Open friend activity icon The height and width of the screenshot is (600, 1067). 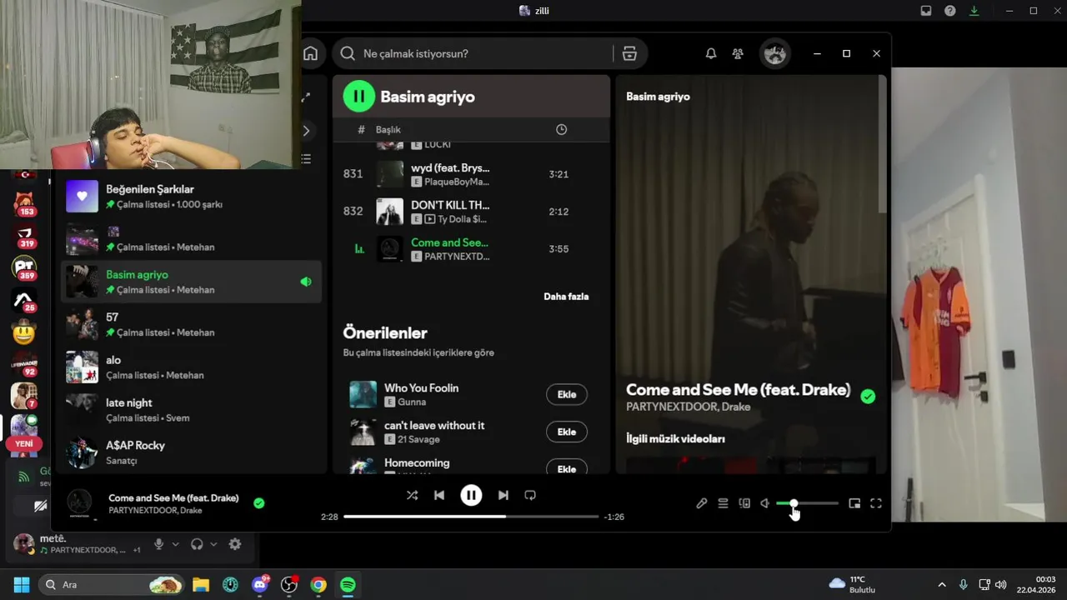pyautogui.click(x=738, y=53)
